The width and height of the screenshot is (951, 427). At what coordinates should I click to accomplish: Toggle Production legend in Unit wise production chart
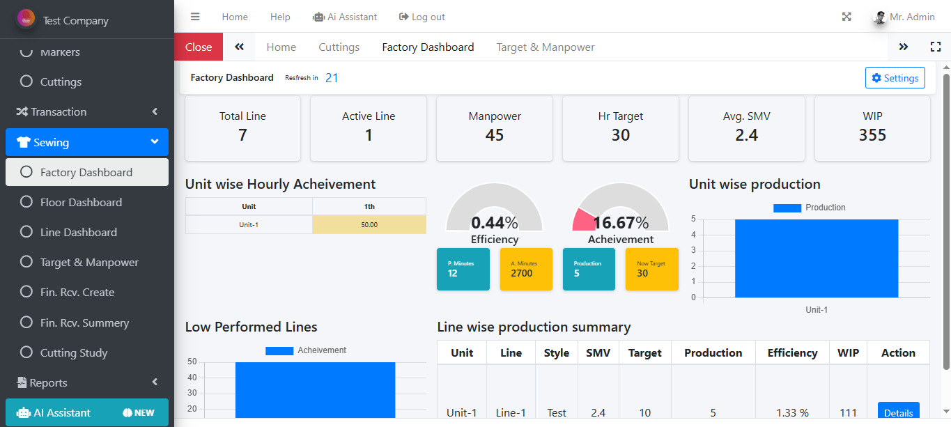click(x=809, y=208)
